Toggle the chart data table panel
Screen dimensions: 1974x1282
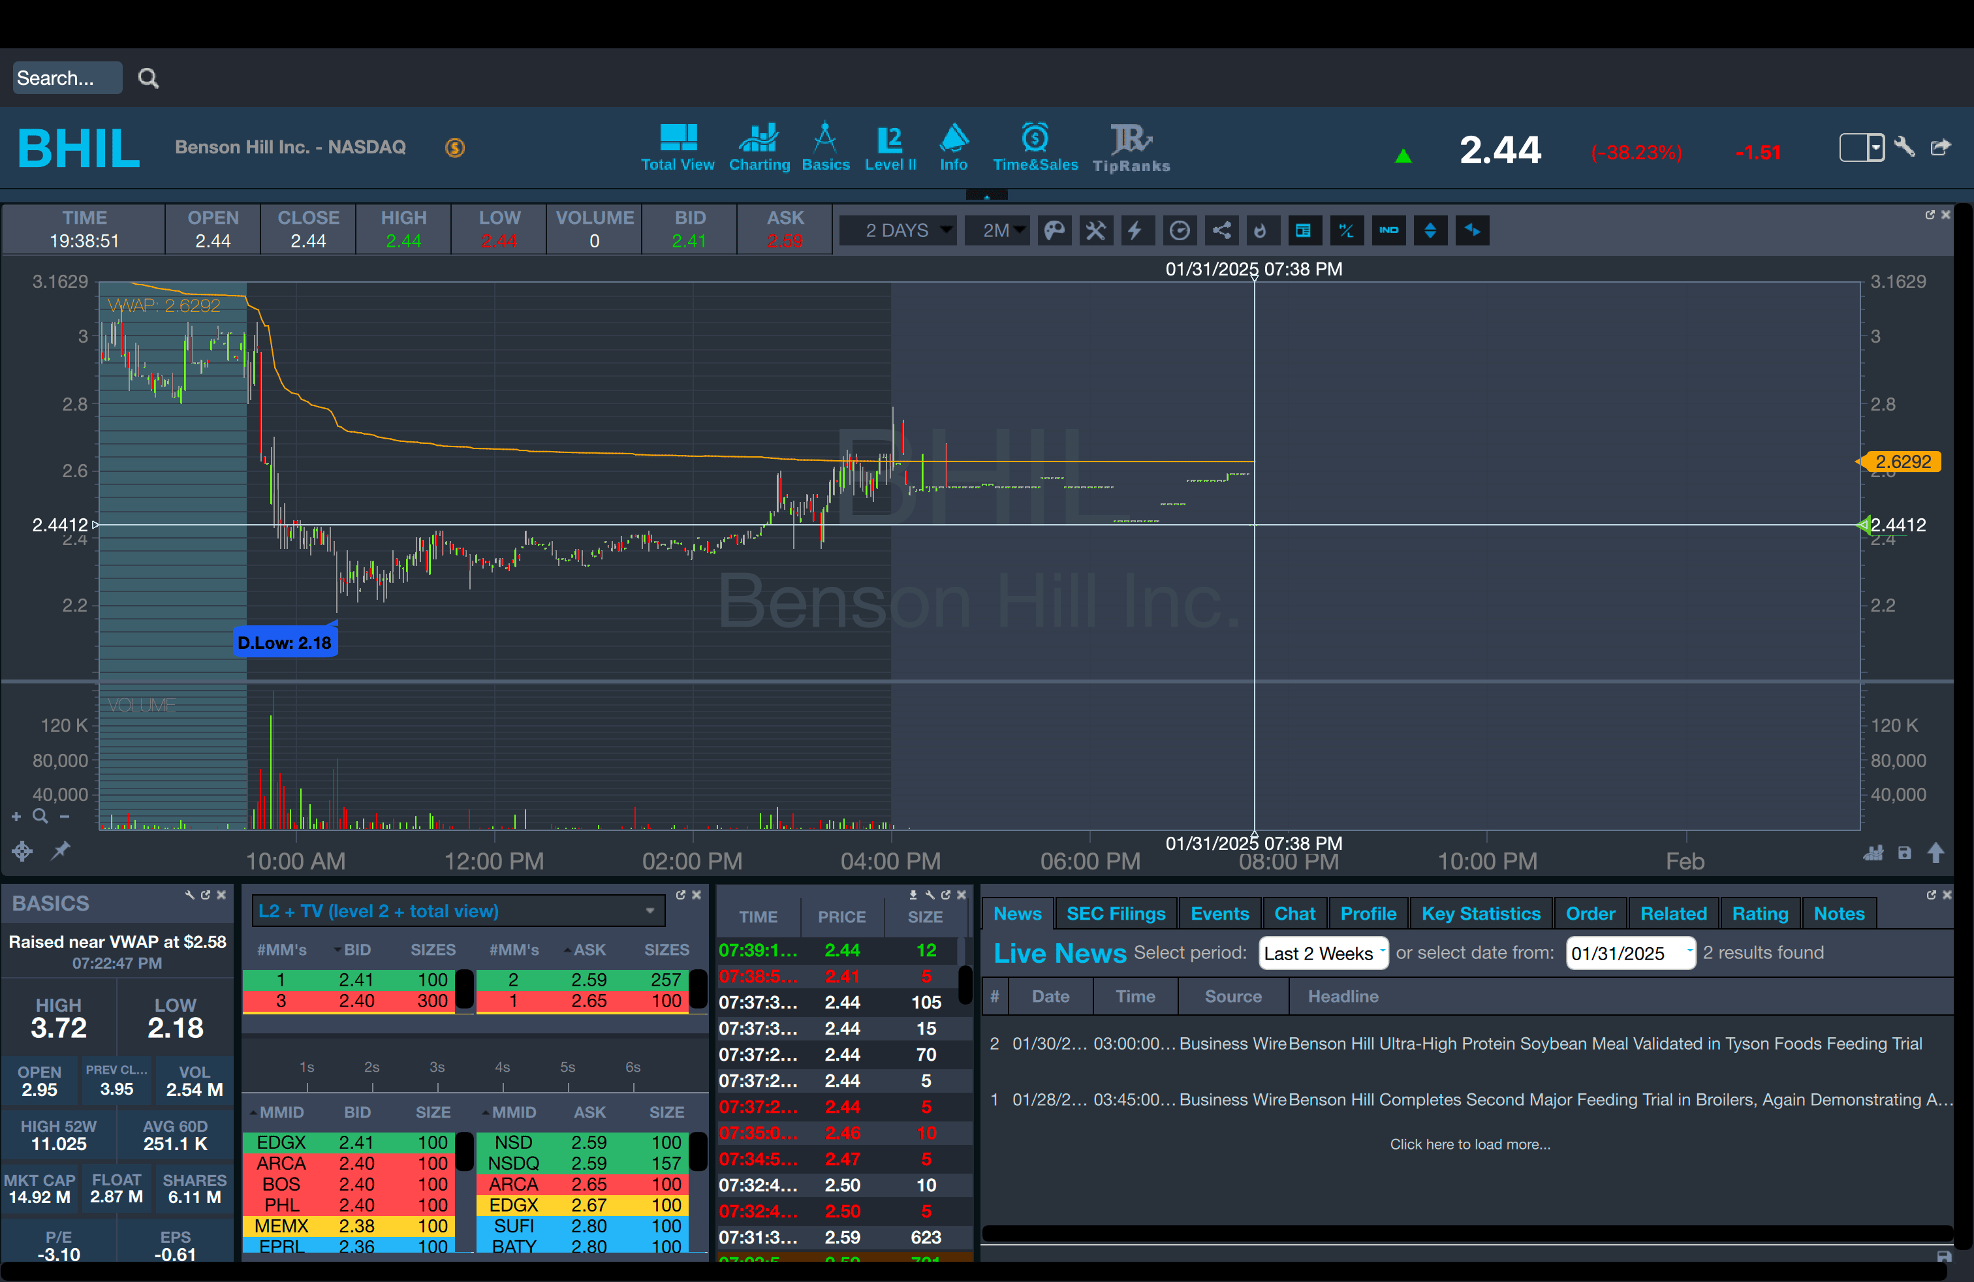[x=1304, y=230]
